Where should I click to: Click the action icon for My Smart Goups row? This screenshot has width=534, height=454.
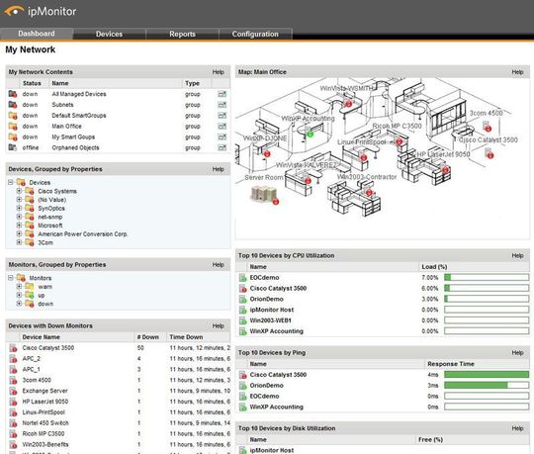coord(222,136)
